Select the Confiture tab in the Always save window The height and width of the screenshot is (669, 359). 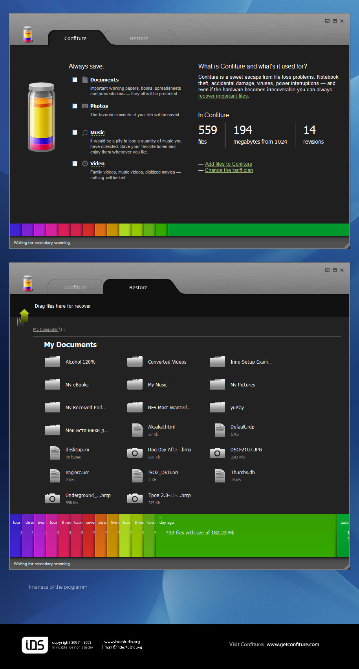(75, 38)
